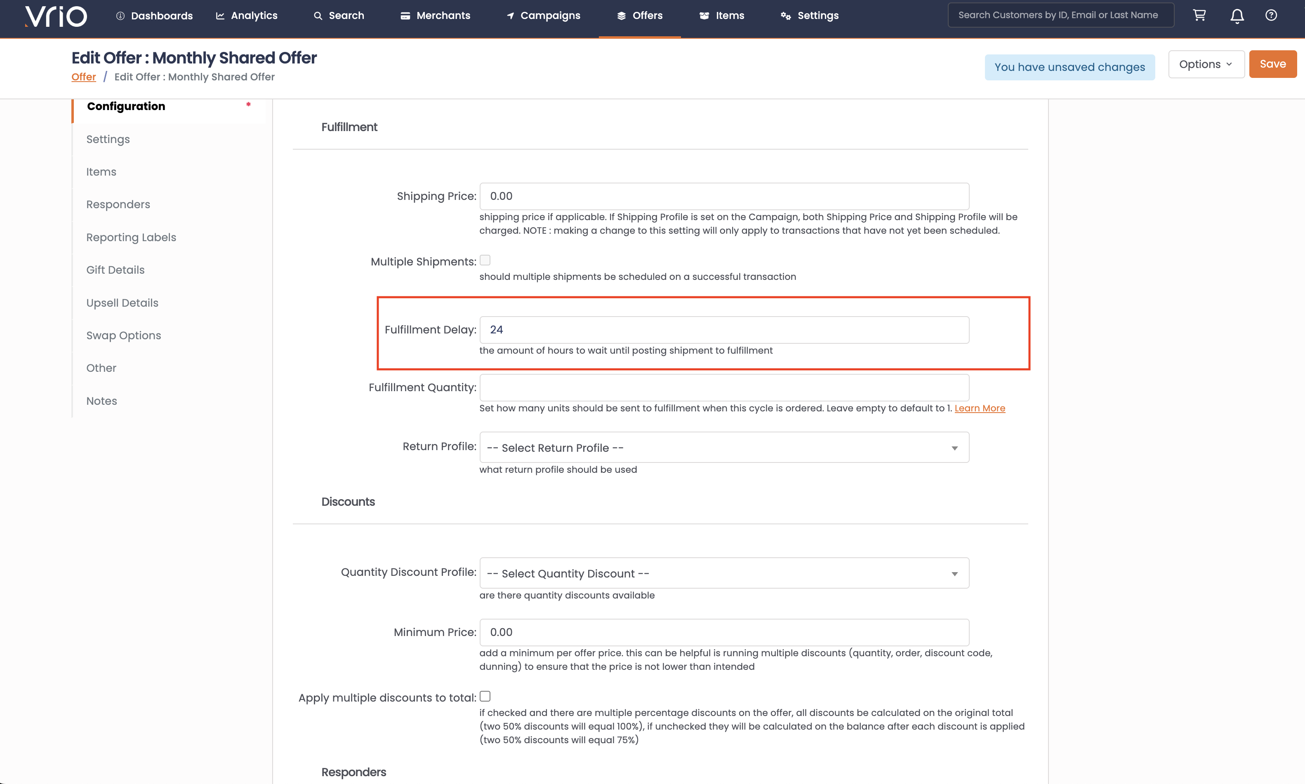Open the Quantity Discount Profile dropdown
The width and height of the screenshot is (1305, 784).
point(723,573)
